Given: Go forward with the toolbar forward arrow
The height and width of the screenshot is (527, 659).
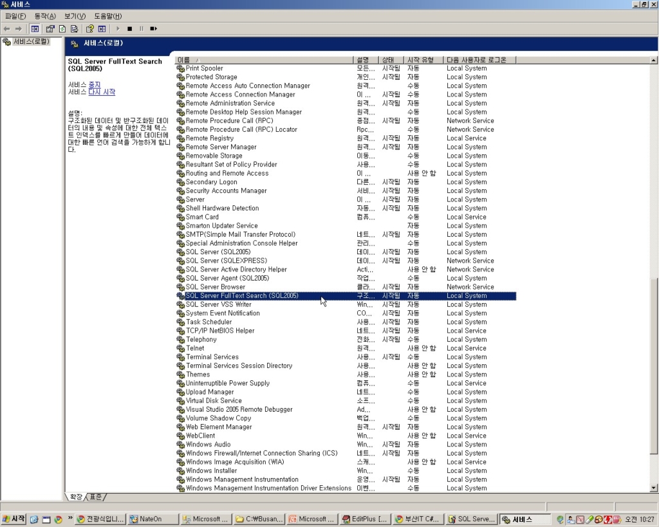Looking at the screenshot, I should (18, 28).
